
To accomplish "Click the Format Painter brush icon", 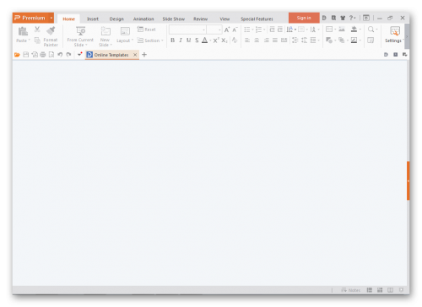I will pyautogui.click(x=51, y=31).
